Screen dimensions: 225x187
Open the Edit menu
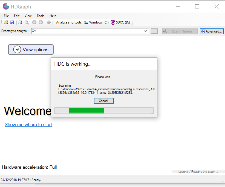coord(17,16)
